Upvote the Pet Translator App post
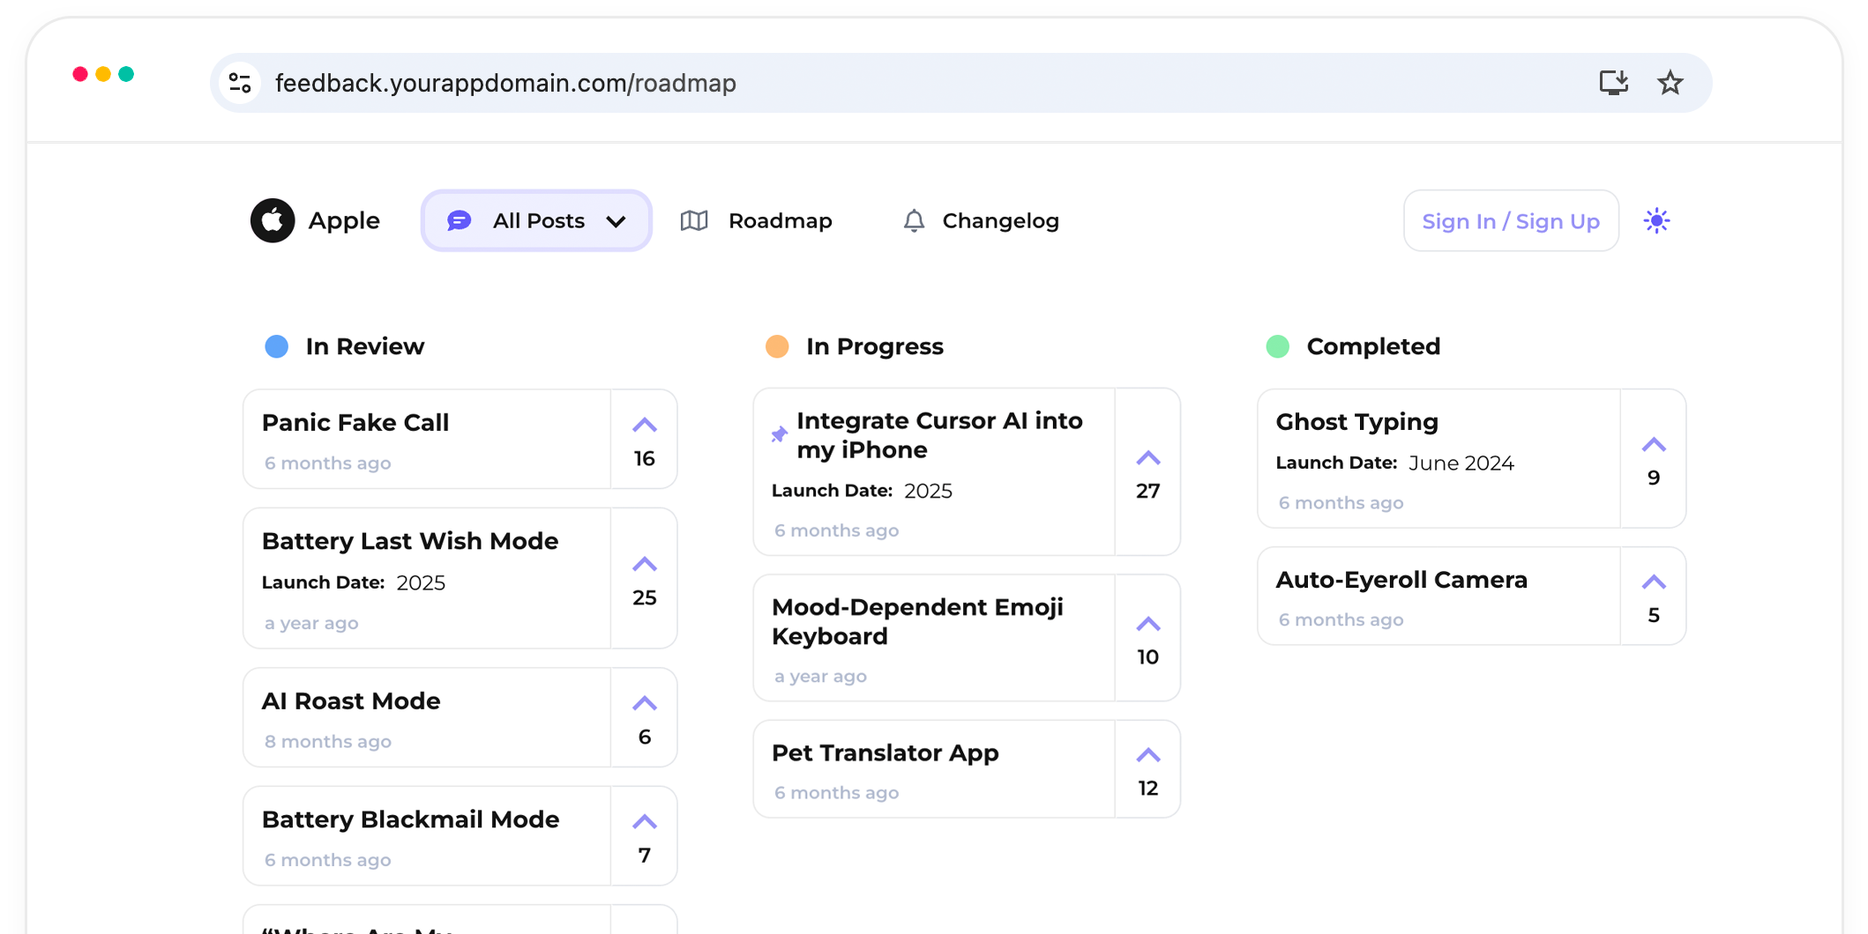 click(x=1147, y=754)
